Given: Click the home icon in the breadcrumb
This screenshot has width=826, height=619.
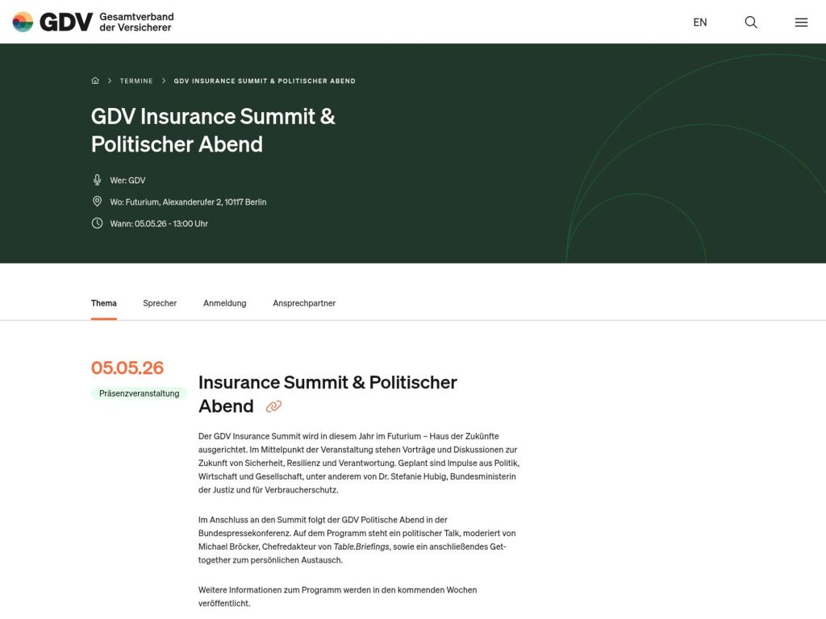Looking at the screenshot, I should [94, 81].
